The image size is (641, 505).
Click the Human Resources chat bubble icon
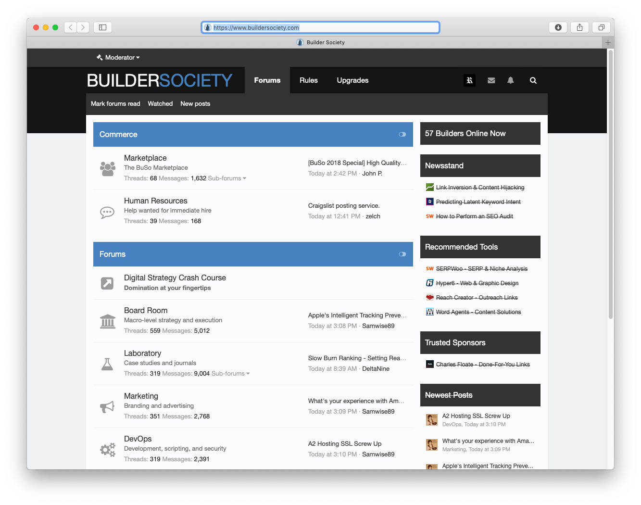pyautogui.click(x=107, y=212)
